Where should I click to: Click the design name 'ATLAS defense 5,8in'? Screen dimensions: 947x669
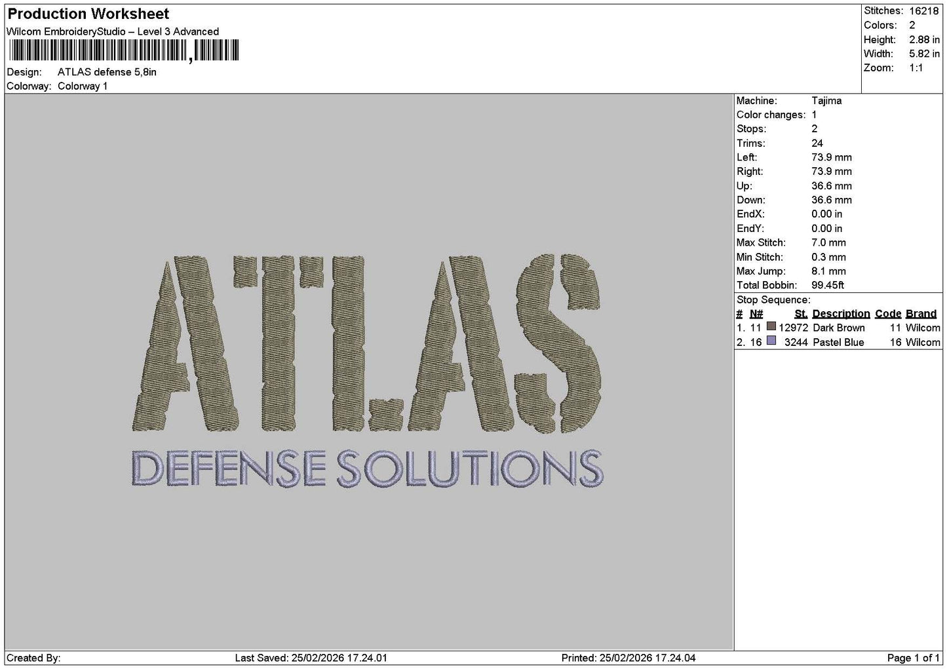107,72
